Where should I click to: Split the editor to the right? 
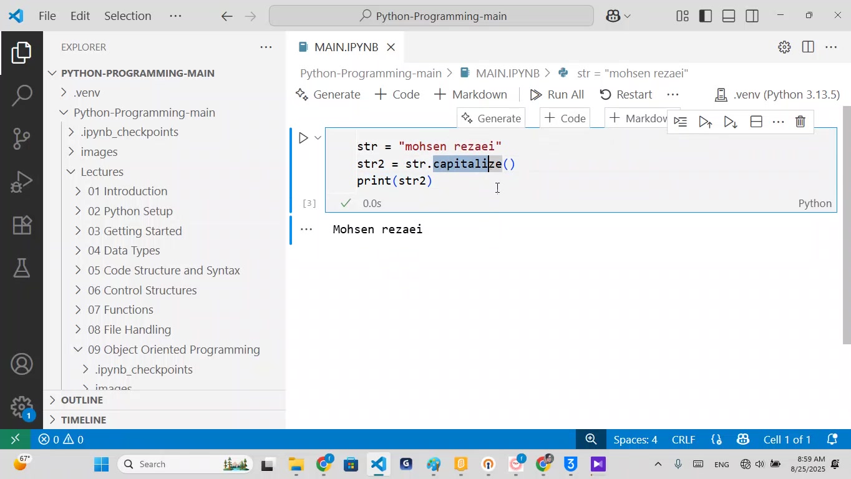pos(808,47)
